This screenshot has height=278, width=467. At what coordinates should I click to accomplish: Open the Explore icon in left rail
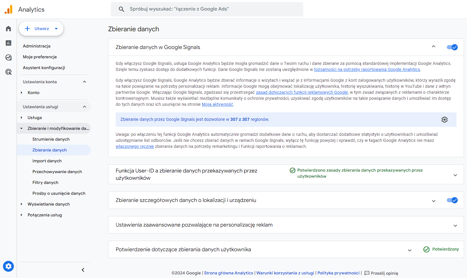[x=8, y=57]
